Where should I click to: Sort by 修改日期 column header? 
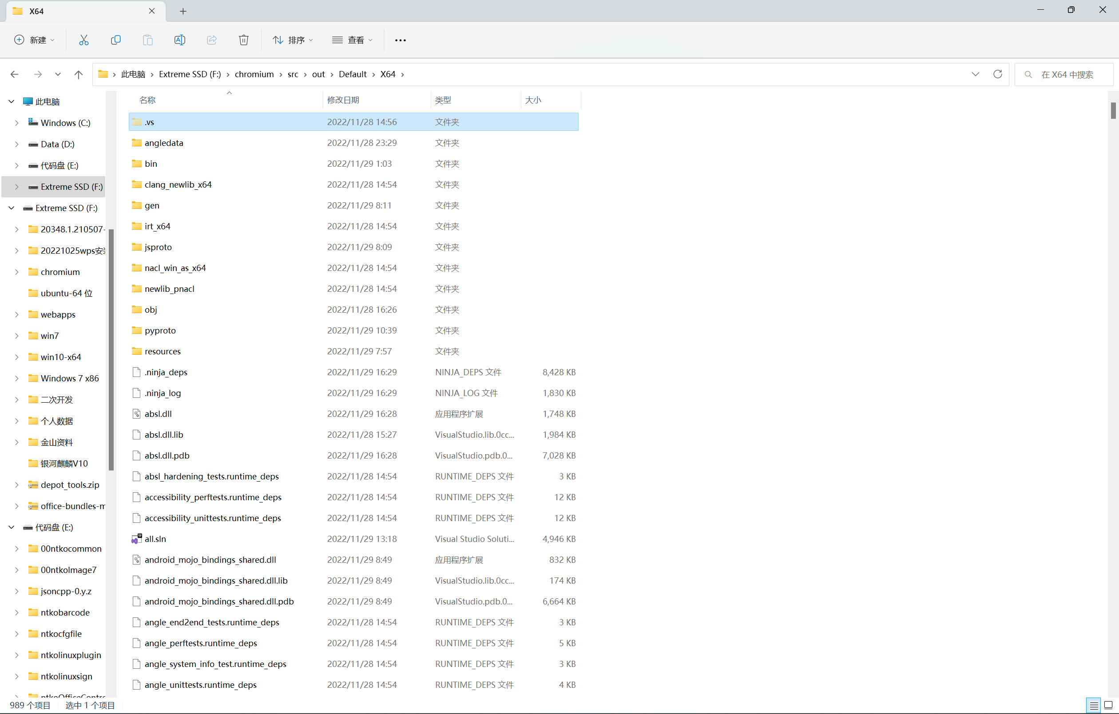tap(343, 100)
